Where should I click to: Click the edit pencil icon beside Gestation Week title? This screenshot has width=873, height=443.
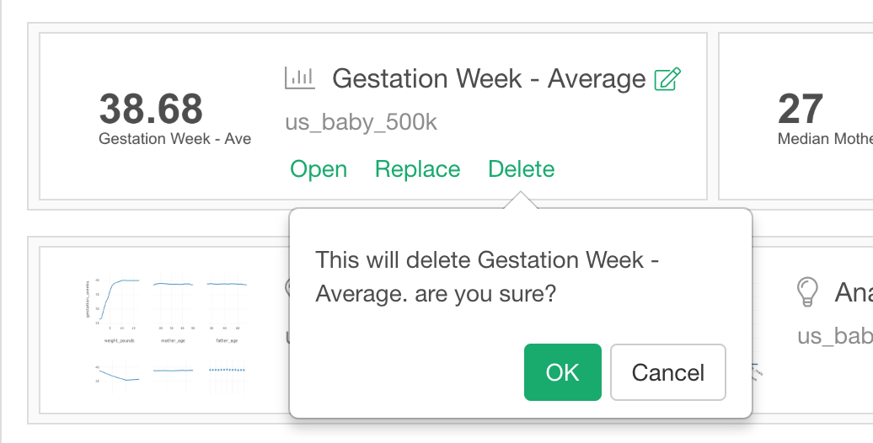pyautogui.click(x=667, y=78)
